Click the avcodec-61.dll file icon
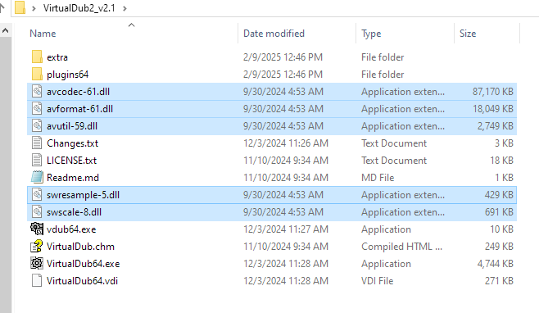Viewport: 539px width, 313px height. tap(37, 92)
